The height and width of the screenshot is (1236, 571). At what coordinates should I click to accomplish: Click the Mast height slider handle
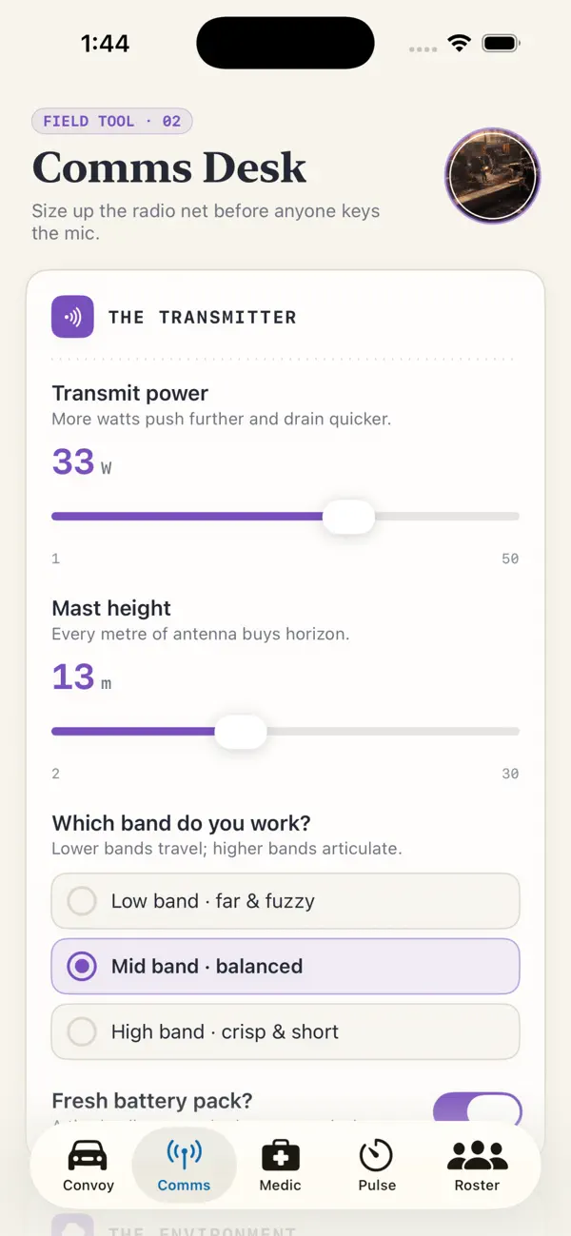coord(241,732)
